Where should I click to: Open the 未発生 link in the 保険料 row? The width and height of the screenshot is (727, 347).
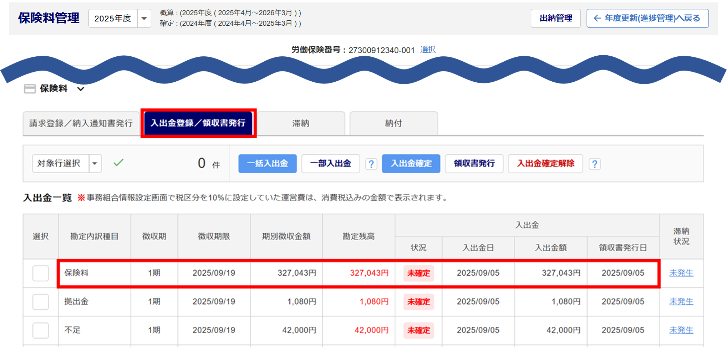pyautogui.click(x=681, y=273)
